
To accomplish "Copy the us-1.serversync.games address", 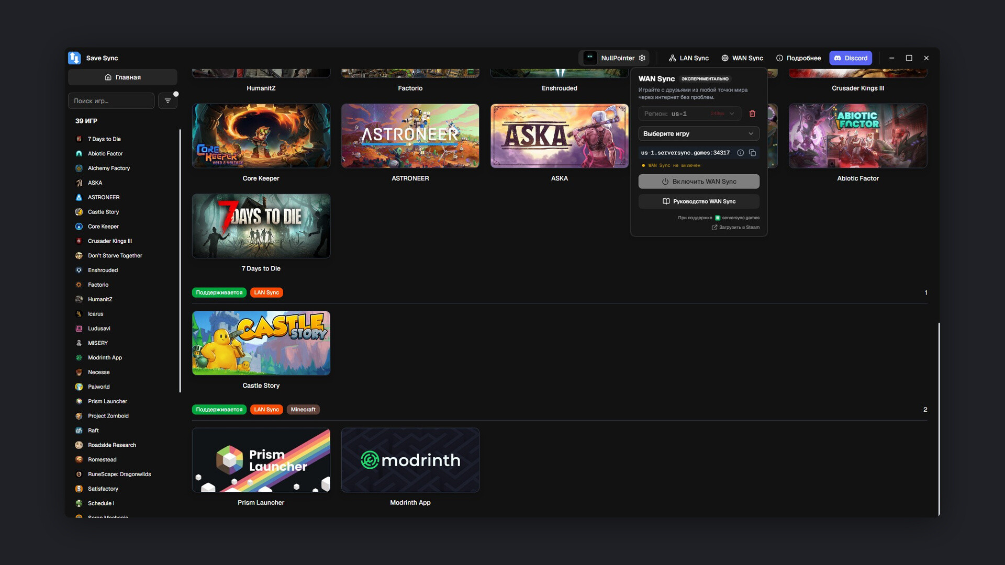I will [752, 153].
